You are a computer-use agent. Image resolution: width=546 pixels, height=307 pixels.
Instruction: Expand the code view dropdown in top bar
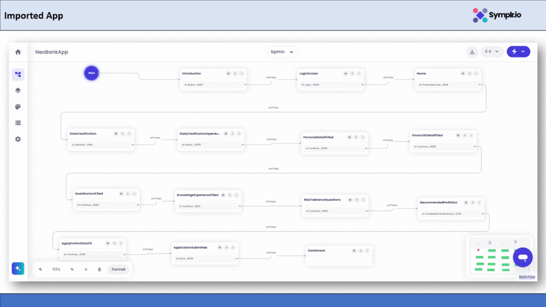pyautogui.click(x=492, y=52)
